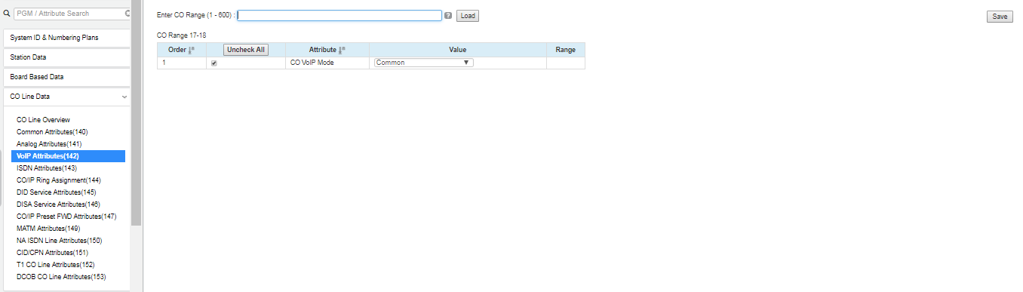Clear the PGM search field icon
1023x292 pixels.
(127, 14)
